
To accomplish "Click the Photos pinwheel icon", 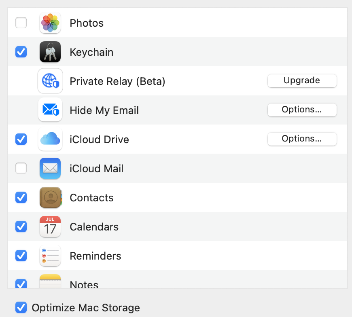I will pyautogui.click(x=50, y=23).
